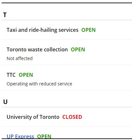132x140 pixels.
Task: Click the 'Not affected' note
Action: 20,58
